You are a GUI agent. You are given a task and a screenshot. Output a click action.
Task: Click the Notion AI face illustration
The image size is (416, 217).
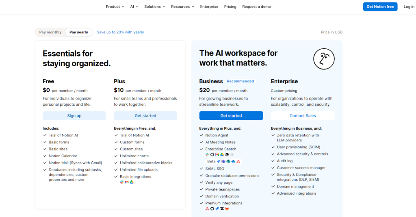click(324, 59)
